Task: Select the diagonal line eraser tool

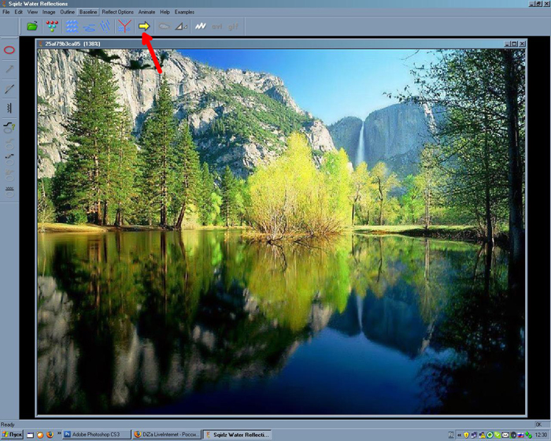Action: pyautogui.click(x=9, y=89)
